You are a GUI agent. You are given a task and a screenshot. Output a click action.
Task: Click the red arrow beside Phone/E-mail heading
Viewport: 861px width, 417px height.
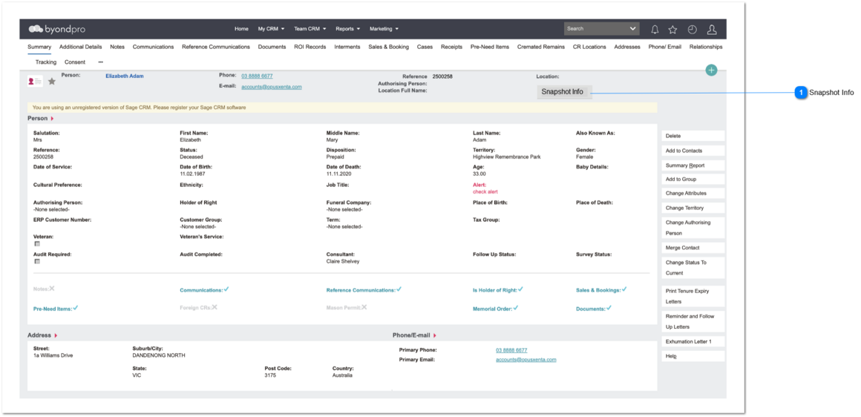point(434,335)
